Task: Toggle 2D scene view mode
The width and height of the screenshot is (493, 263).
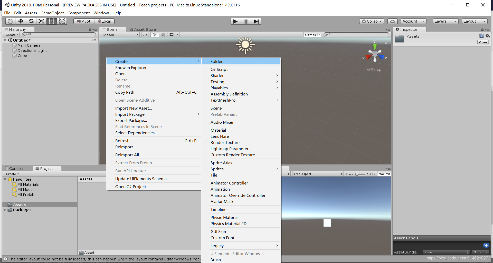Action: 145,35
